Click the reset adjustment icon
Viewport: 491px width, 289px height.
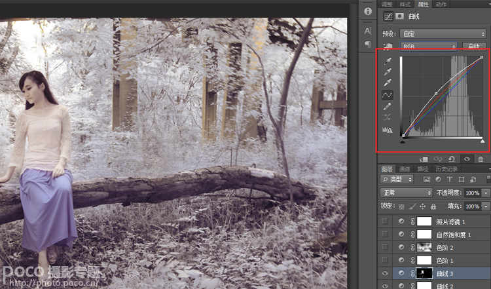pyautogui.click(x=451, y=159)
